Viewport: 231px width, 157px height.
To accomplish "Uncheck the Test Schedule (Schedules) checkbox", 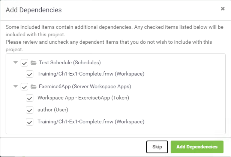I will [x=24, y=63].
